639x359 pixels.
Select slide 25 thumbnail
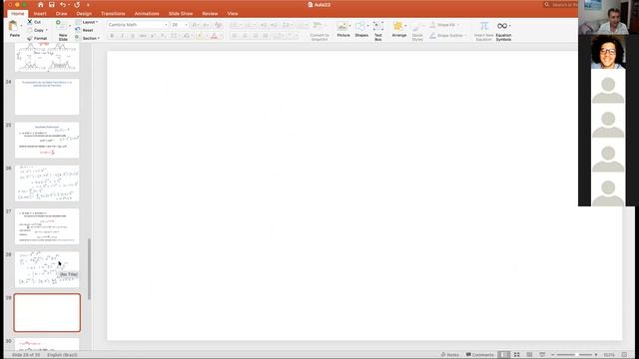[x=47, y=140]
